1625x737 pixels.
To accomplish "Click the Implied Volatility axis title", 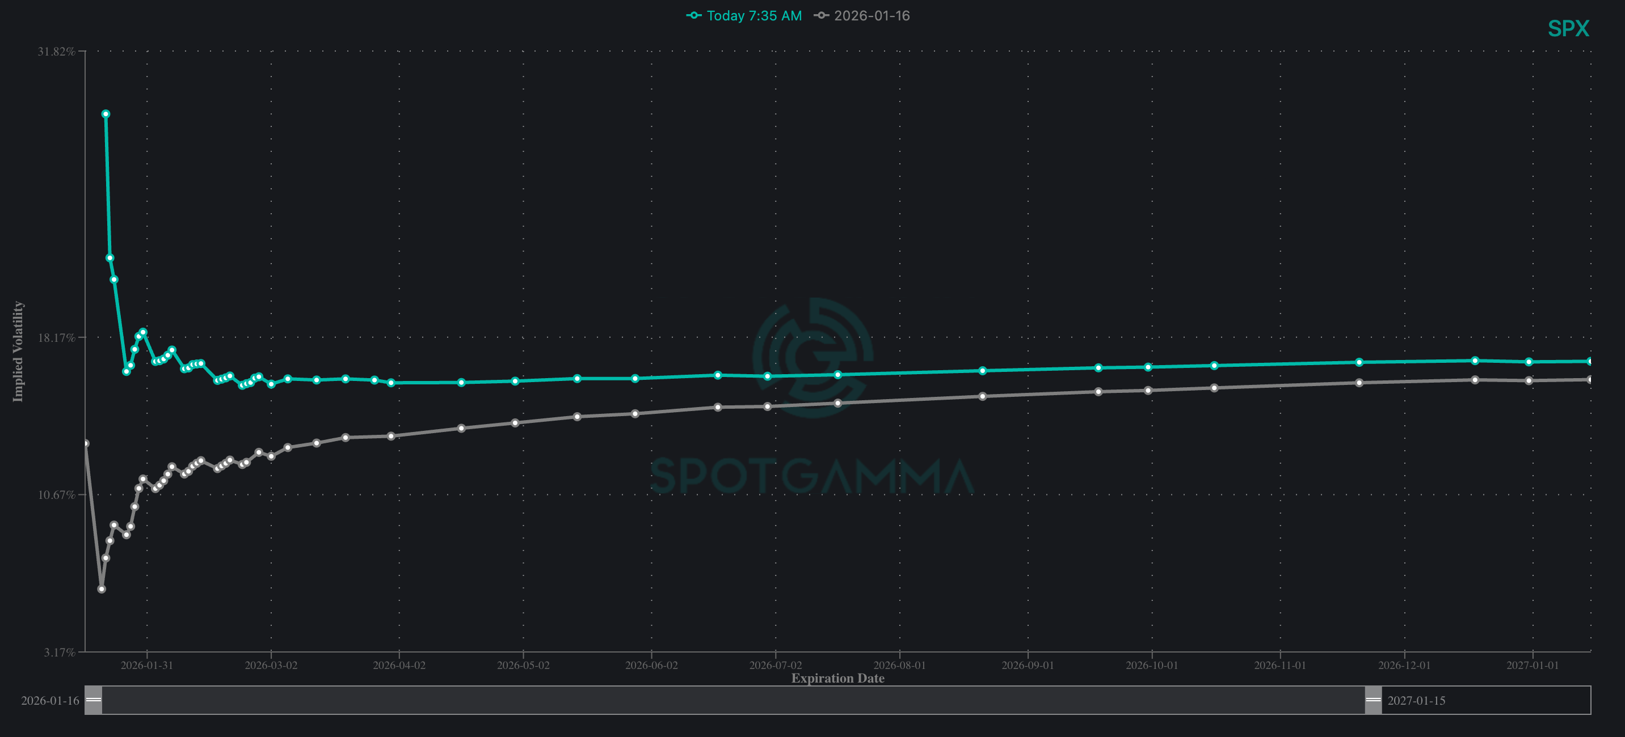I will pos(18,351).
